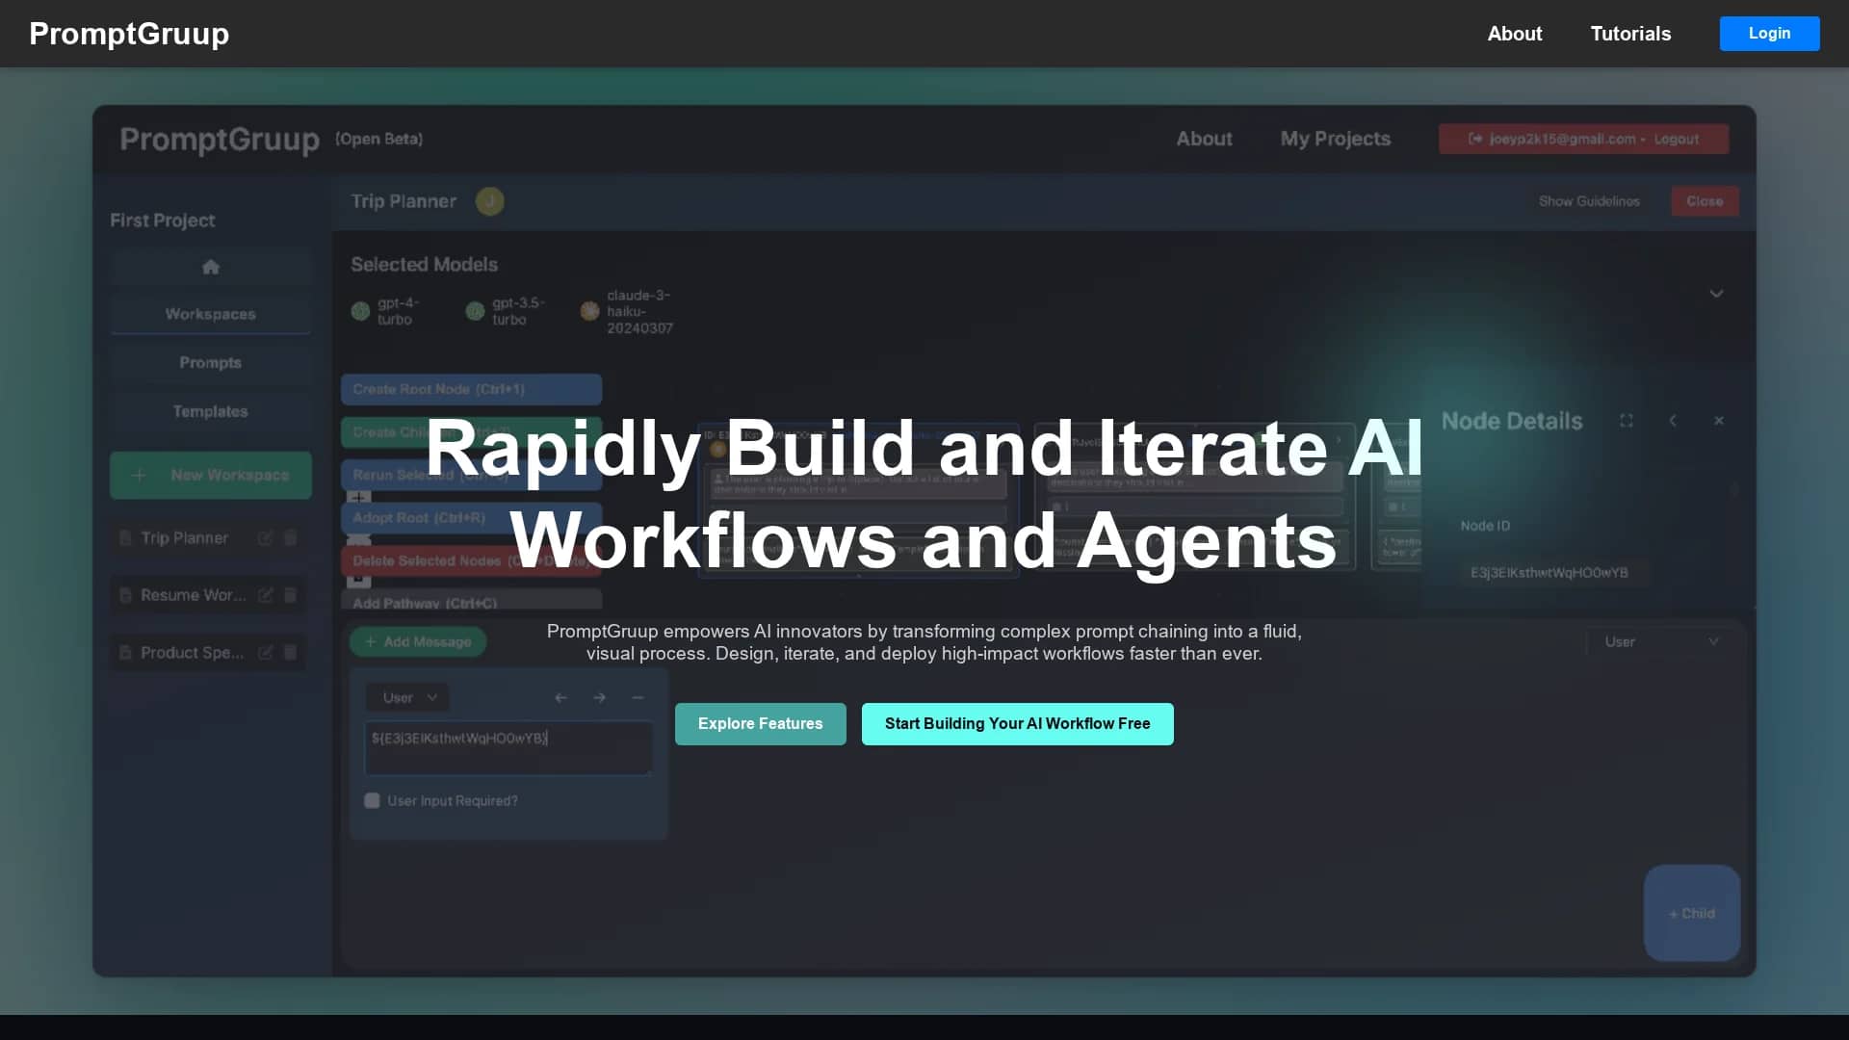Image resolution: width=1849 pixels, height=1040 pixels.
Task: Remove the message with the minus icon
Action: pos(638,697)
